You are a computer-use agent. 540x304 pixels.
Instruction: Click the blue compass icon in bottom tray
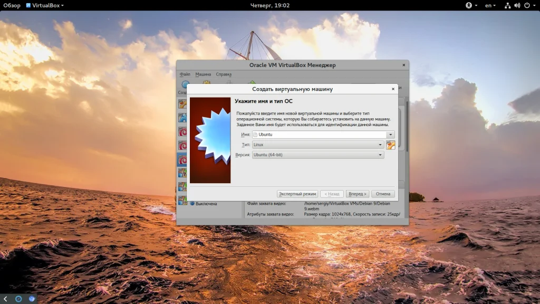click(18, 299)
